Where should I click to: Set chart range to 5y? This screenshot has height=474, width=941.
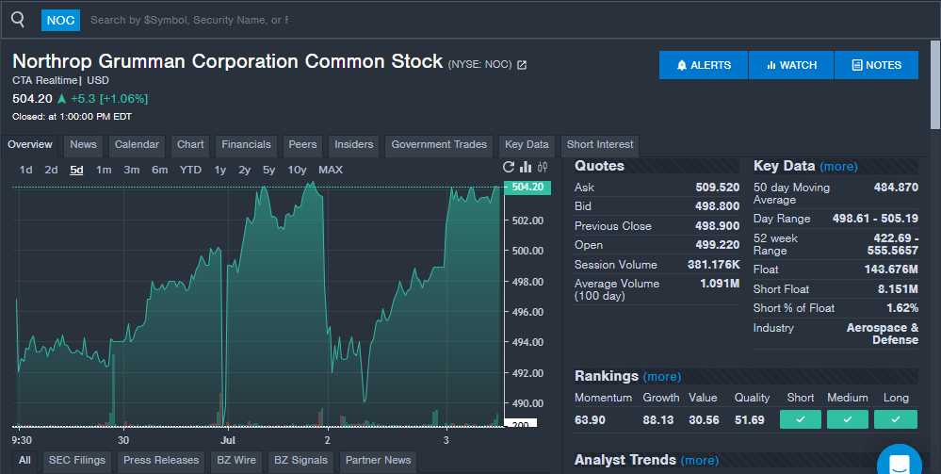268,170
